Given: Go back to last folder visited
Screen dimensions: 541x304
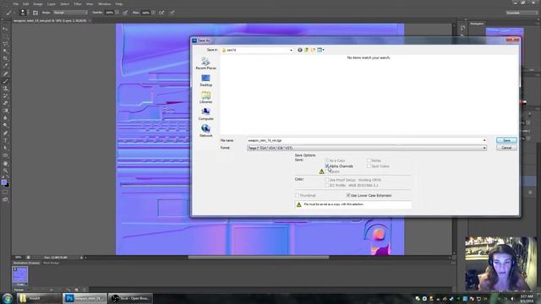Looking at the screenshot, I should point(300,50).
